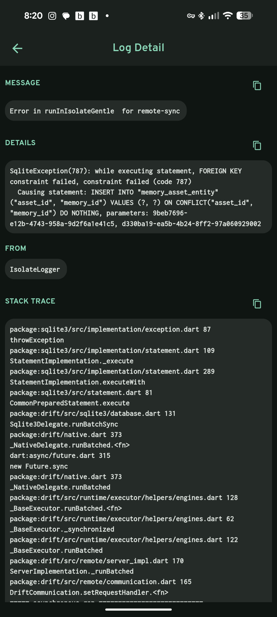Tap the cellular signal bars icon
Screen dimensions: 277x617
pos(214,16)
